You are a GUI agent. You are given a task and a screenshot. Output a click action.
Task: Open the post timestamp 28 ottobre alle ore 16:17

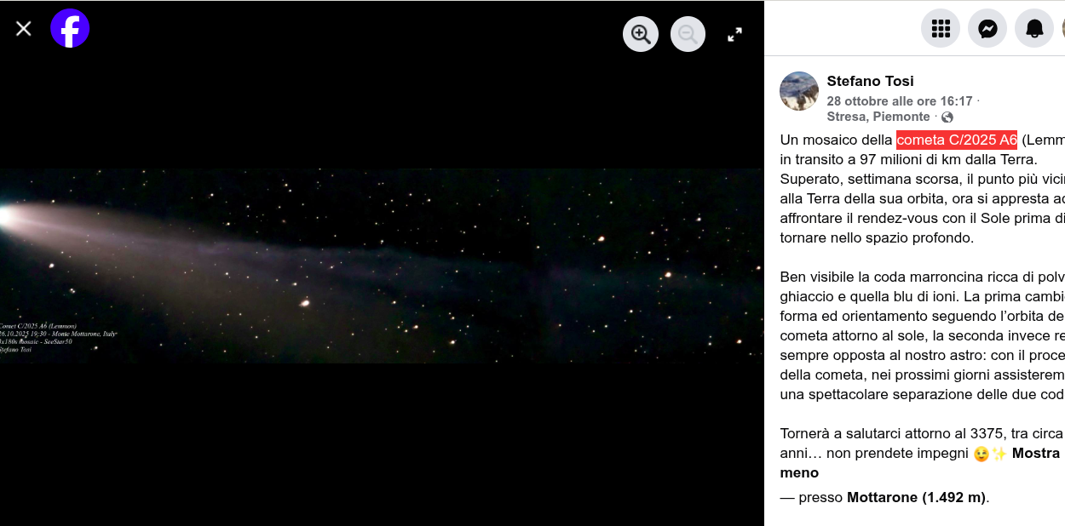tap(900, 100)
